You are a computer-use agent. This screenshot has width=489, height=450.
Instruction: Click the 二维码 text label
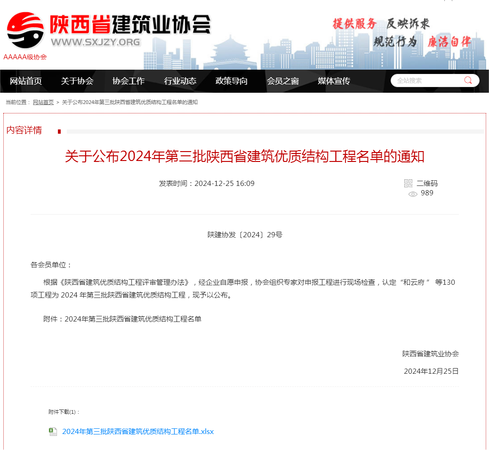[427, 183]
